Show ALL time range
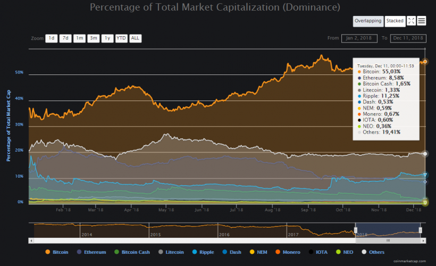This screenshot has width=436, height=266. [x=135, y=38]
